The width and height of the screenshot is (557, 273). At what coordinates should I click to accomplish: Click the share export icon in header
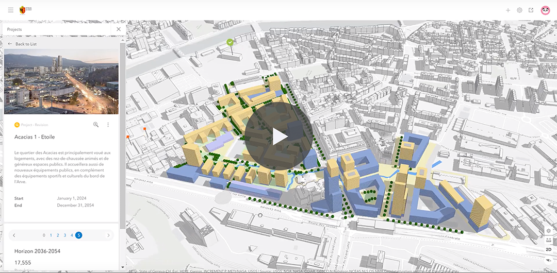tap(531, 10)
